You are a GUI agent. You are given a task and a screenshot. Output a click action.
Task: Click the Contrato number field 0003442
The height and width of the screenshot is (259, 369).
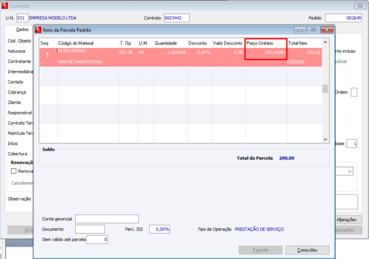click(177, 18)
